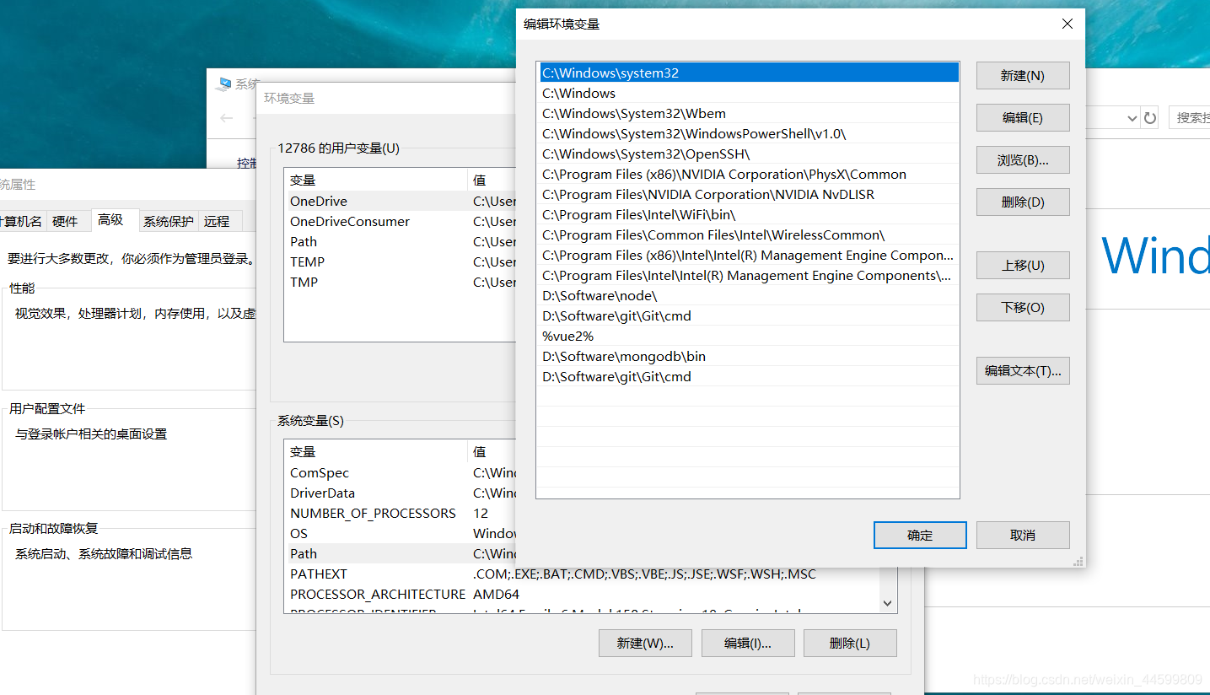Select the NVIDIA PhysX\Common path entry

click(x=749, y=174)
